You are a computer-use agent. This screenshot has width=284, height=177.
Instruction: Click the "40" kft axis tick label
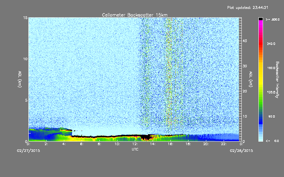pos(245,41)
